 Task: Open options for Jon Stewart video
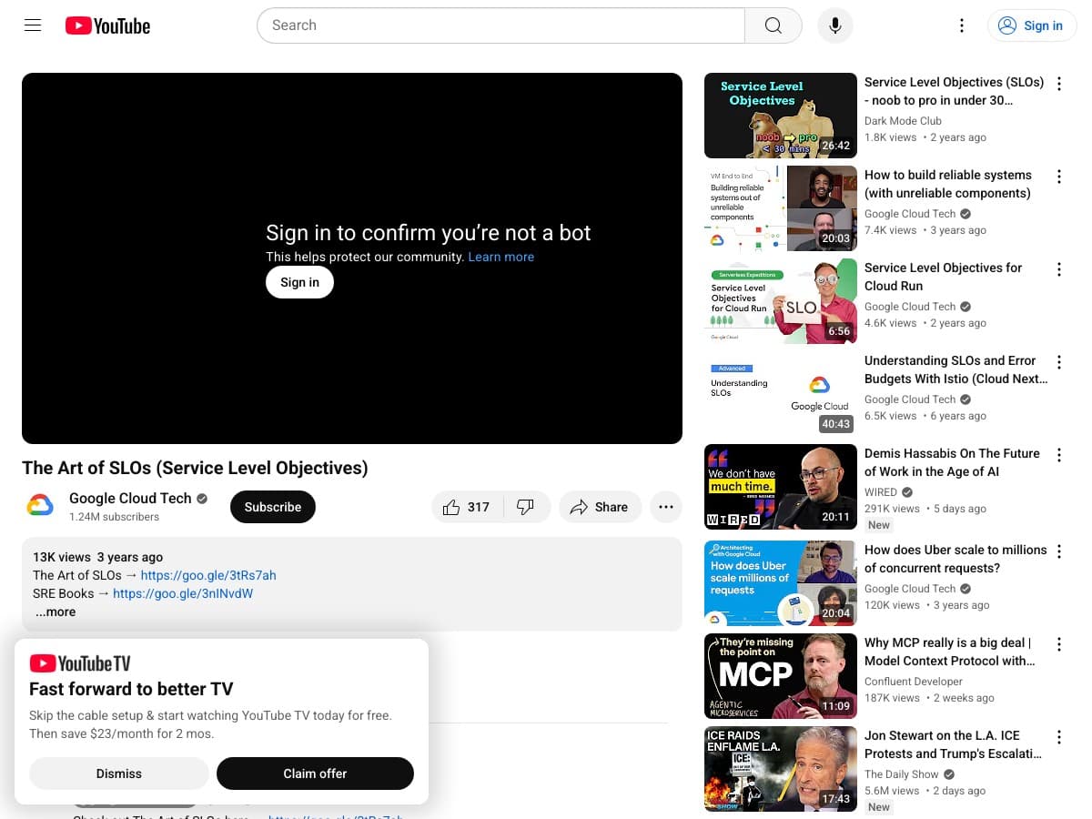pos(1058,737)
